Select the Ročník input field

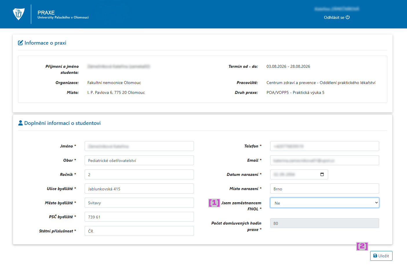(139, 175)
